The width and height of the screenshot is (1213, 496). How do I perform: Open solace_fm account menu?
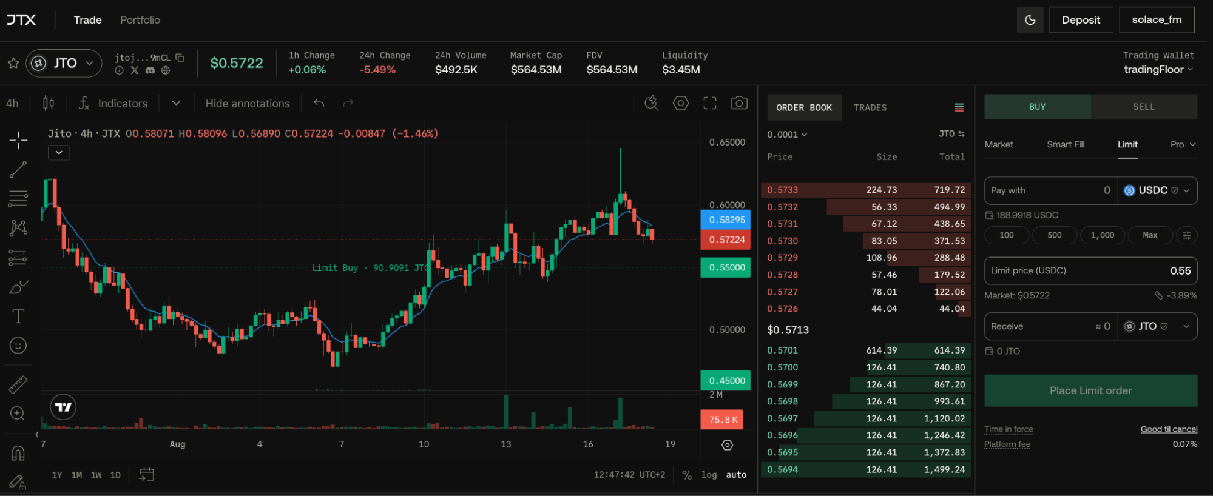1157,20
